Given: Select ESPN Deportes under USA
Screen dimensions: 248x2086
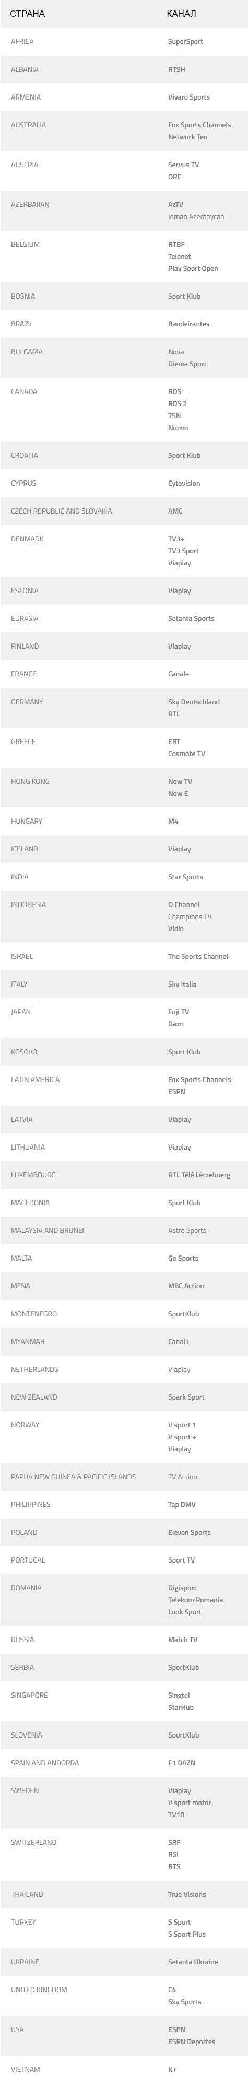Looking at the screenshot, I should point(192,2041).
